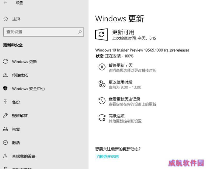
Task: Click the large update refresh icon by 更新可用
Action: pos(101,34)
